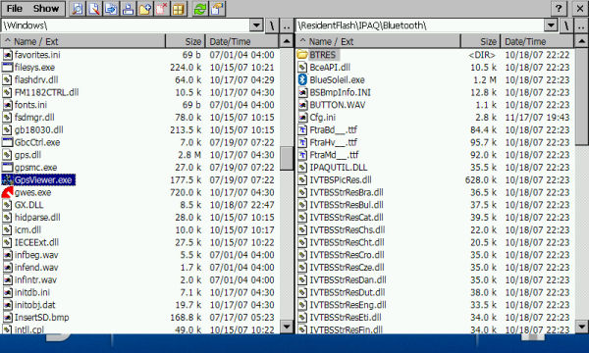589x353 pixels.
Task: Open the File menu
Action: click(15, 8)
